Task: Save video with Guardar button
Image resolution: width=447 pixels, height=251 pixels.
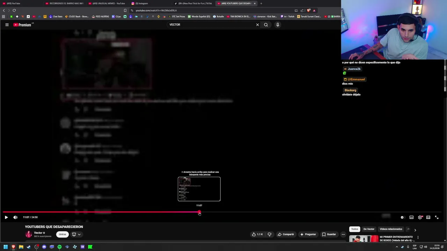Action: click(x=329, y=234)
